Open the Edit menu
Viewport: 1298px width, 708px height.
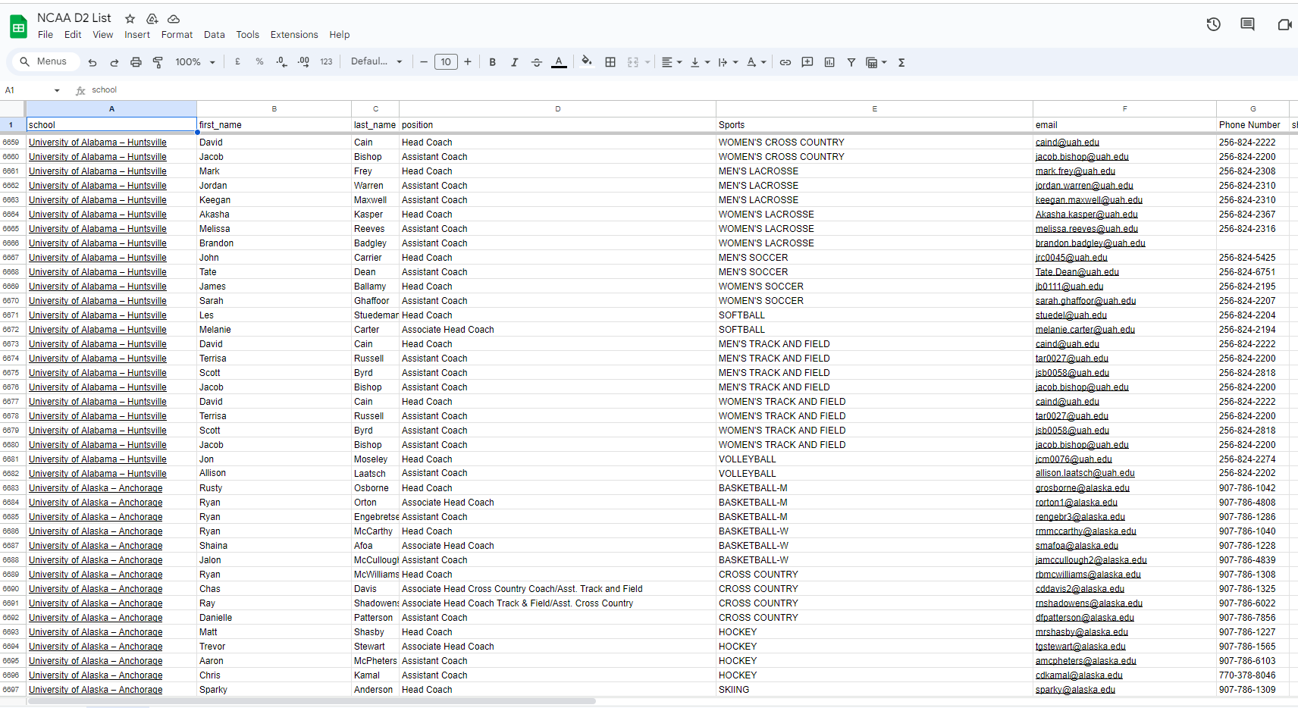click(x=73, y=35)
